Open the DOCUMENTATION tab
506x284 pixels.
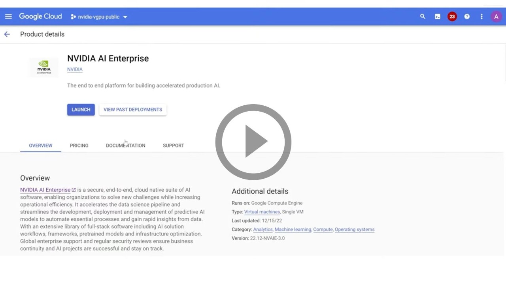125,146
